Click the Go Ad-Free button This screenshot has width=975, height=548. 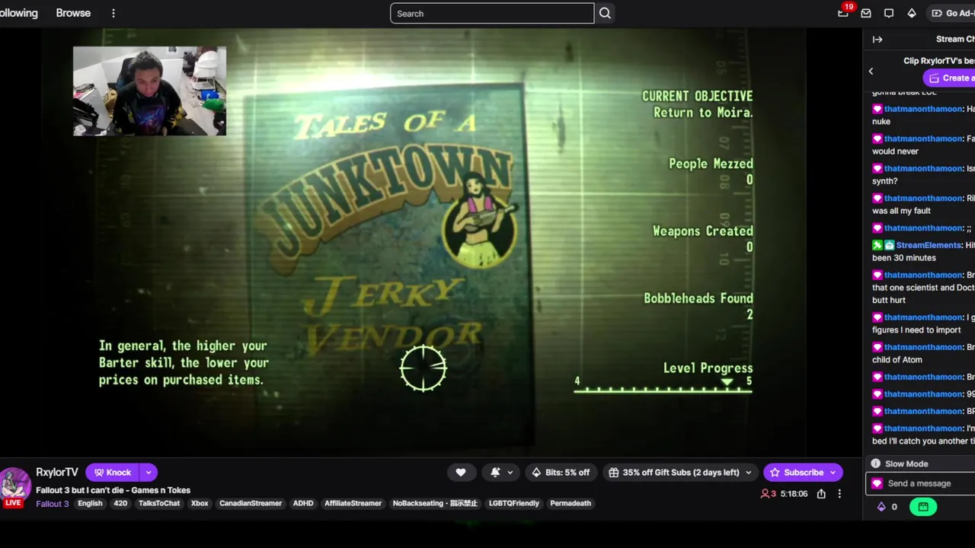click(952, 13)
